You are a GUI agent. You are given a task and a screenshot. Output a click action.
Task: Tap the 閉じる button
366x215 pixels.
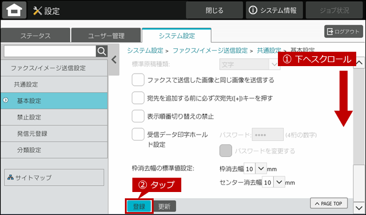point(214,10)
